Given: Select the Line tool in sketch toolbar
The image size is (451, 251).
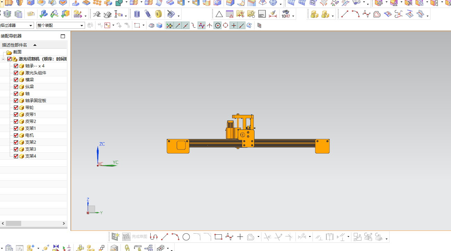Looking at the screenshot, I should coord(165,237).
